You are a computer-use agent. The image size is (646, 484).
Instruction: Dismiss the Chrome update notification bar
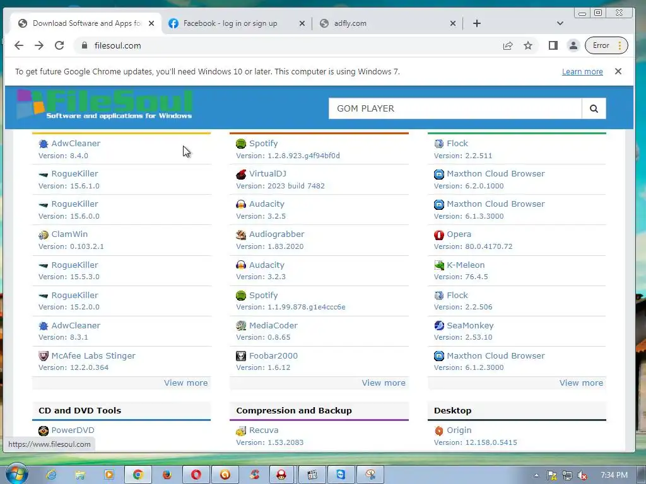tap(618, 71)
